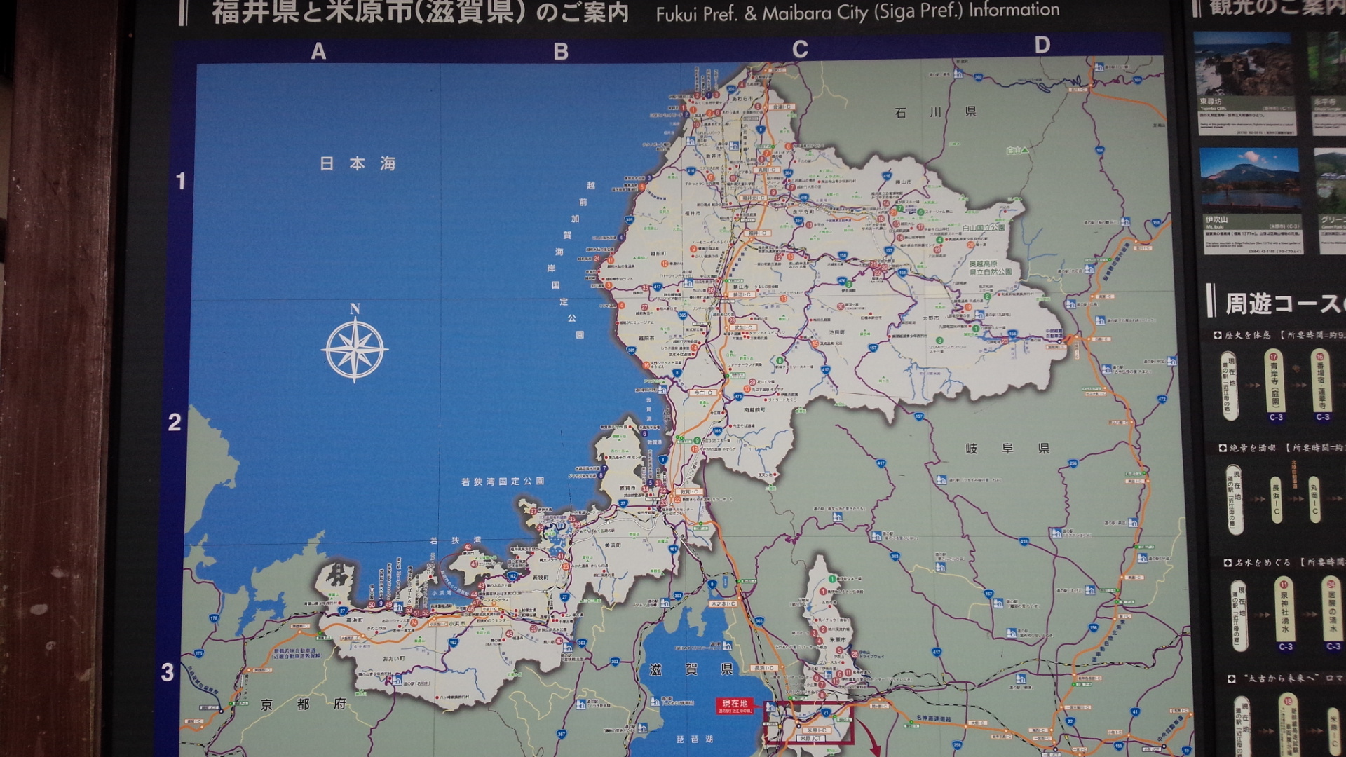Click the 琵琶湖 lake label
The width and height of the screenshot is (1346, 757).
694,739
